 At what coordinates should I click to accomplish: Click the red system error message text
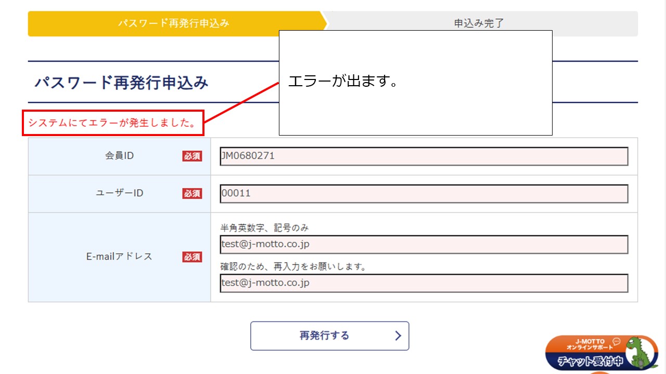(112, 123)
